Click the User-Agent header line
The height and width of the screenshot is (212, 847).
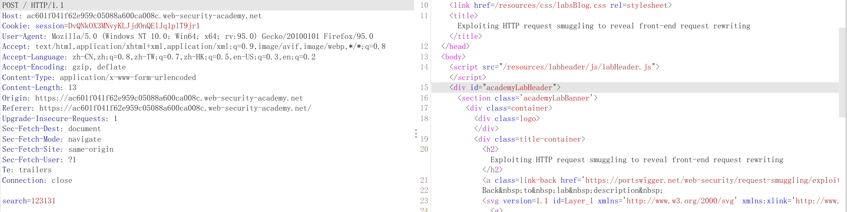(x=188, y=36)
